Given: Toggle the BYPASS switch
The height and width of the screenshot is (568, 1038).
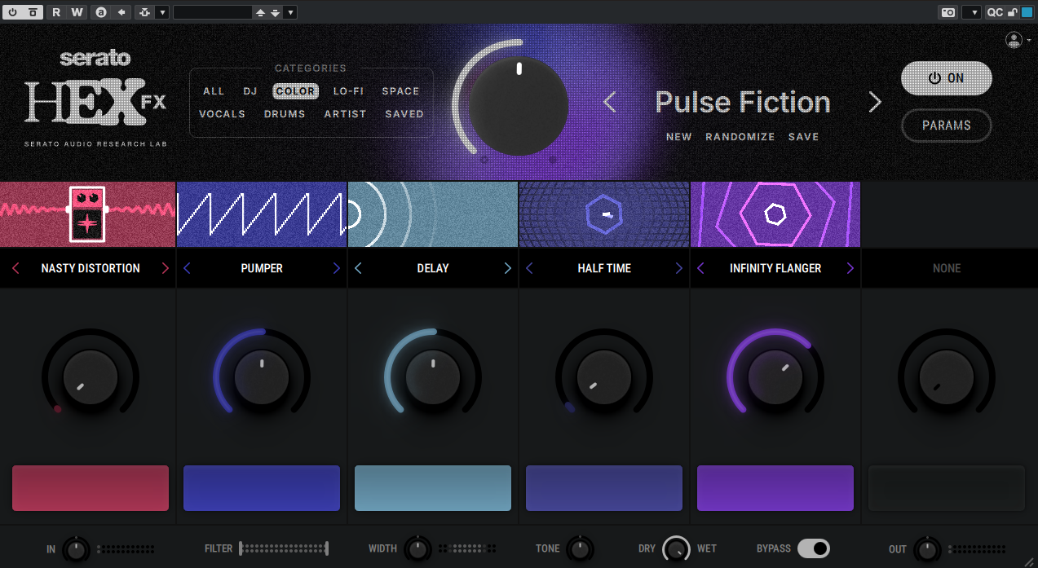Looking at the screenshot, I should 814,548.
